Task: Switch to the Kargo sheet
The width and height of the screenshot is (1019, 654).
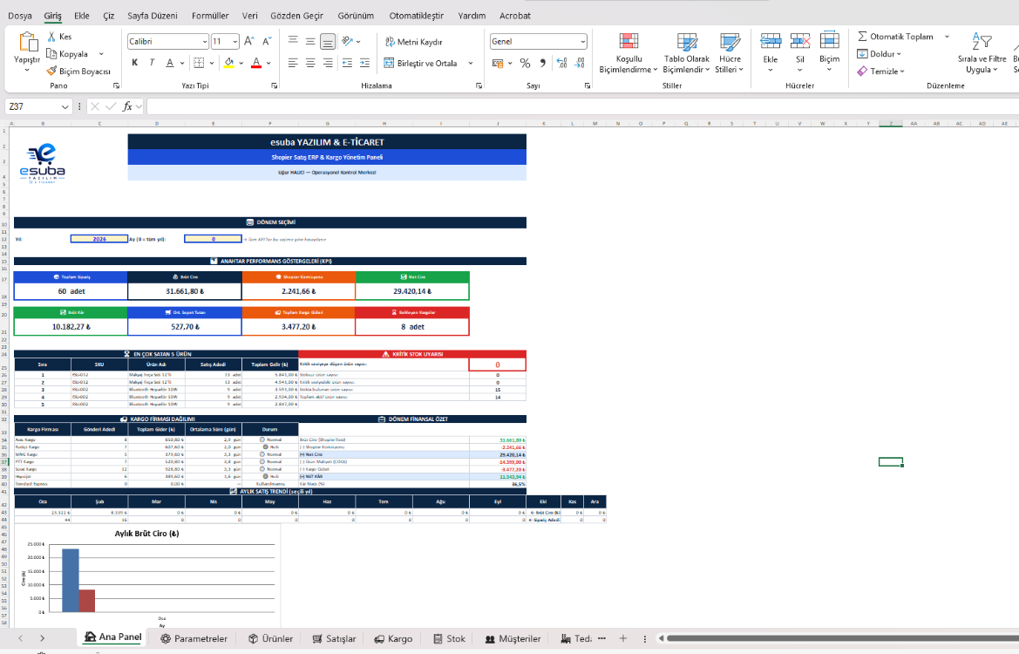Action: point(393,638)
